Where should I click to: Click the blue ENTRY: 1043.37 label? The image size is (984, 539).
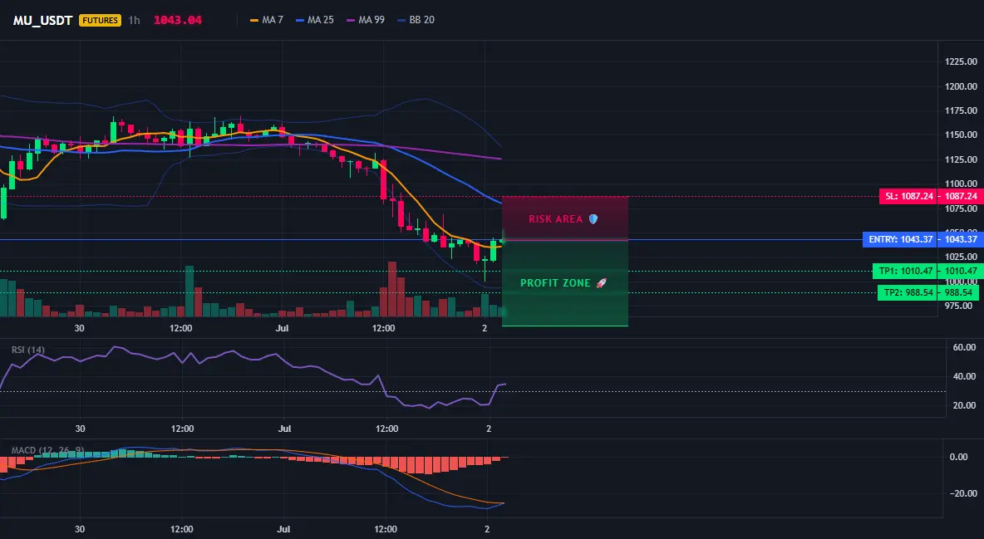(x=900, y=239)
